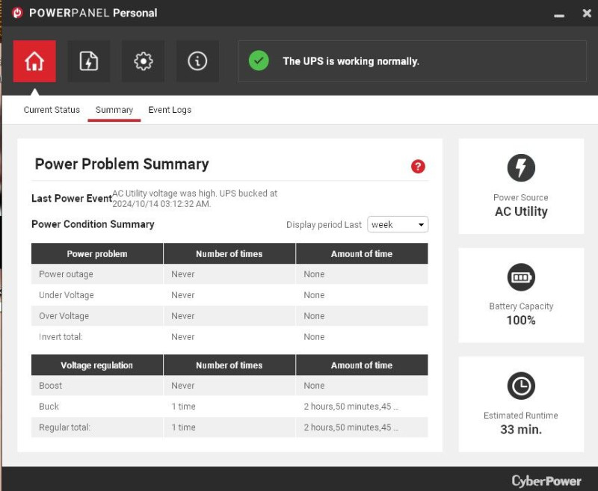
Task: Close the PowerPanel Personal window
Action: (x=587, y=13)
